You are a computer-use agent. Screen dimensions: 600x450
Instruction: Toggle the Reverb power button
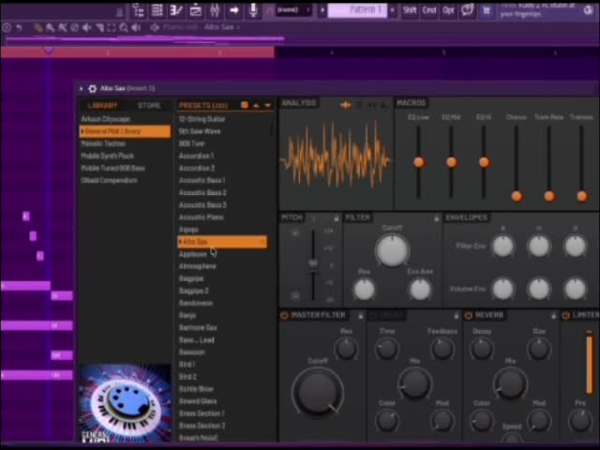click(x=469, y=315)
